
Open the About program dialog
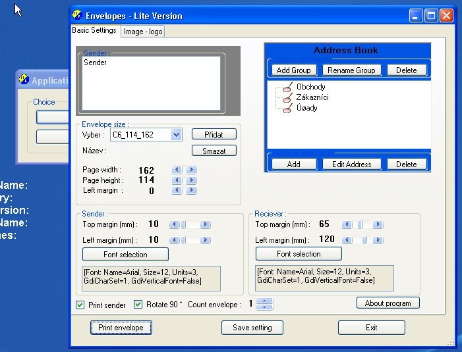[x=388, y=303]
